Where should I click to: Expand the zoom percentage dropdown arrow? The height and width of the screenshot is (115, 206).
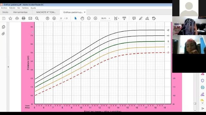(109, 19)
